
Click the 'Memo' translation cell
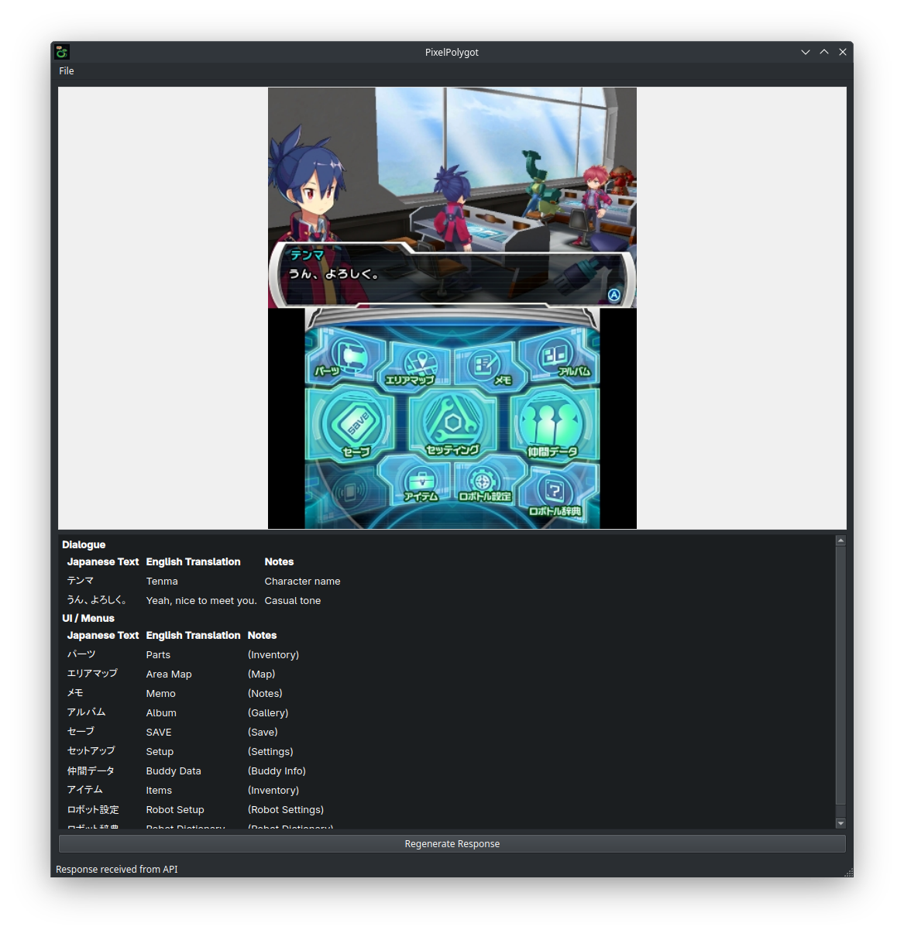click(161, 694)
